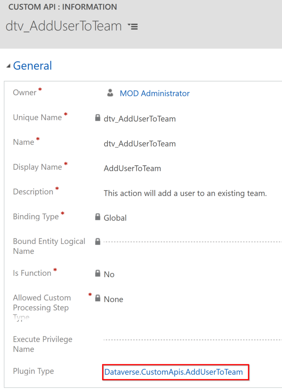This screenshot has height=389, width=282.
Task: Click the Allowed Custom Processing Step value None
Action: pyautogui.click(x=113, y=299)
